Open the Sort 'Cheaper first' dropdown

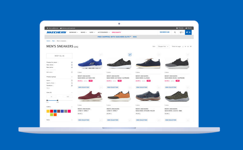coord(163,46)
